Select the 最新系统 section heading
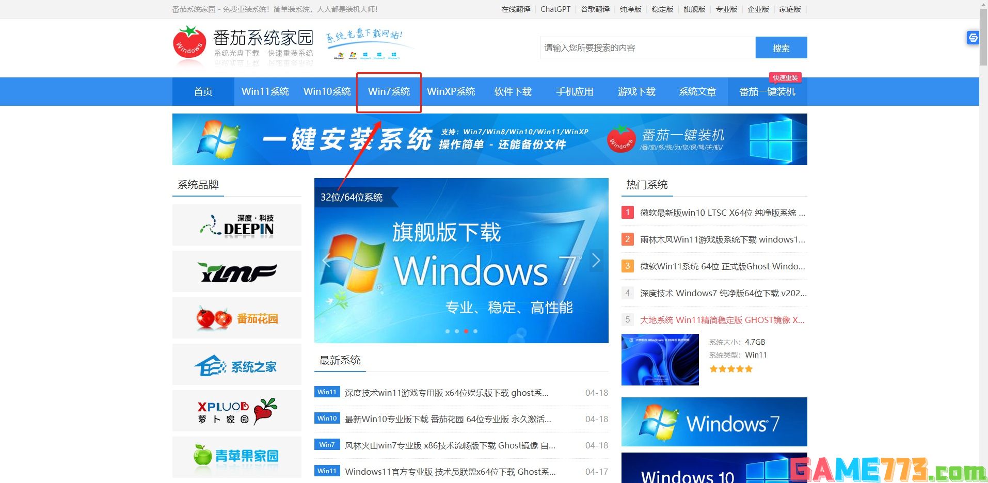The image size is (988, 483). click(340, 360)
